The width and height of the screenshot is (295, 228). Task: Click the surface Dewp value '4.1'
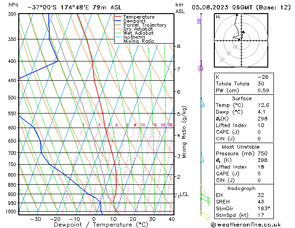click(262, 112)
